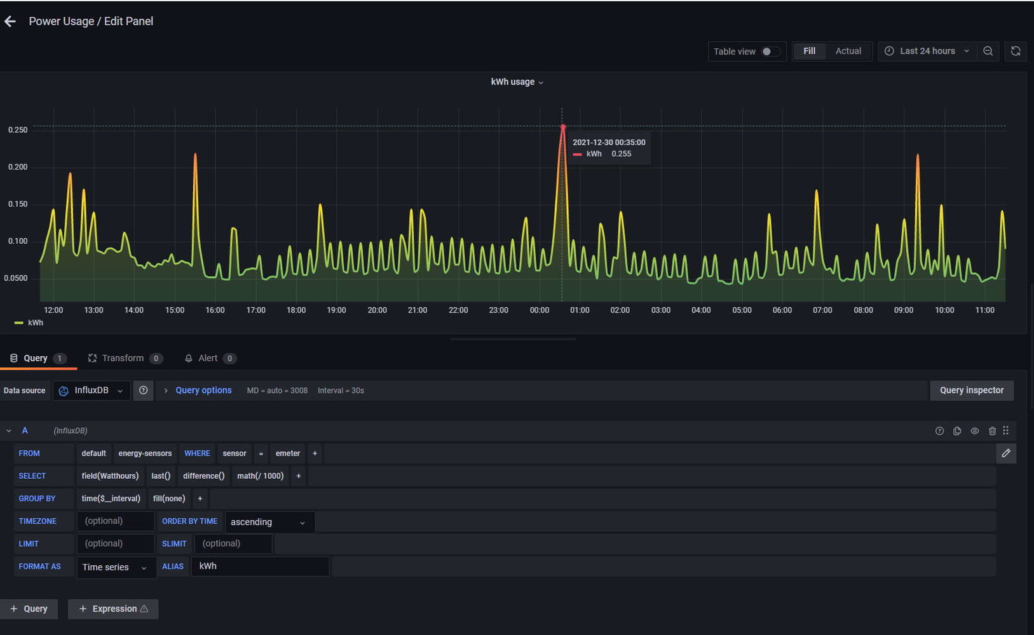Toggle the Table view switch

point(770,51)
